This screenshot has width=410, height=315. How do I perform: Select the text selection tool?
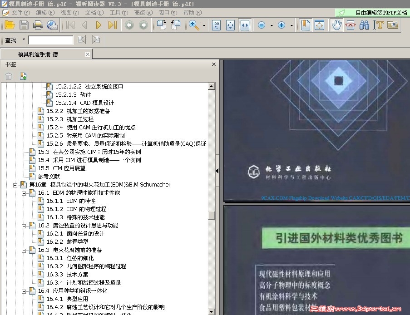click(x=378, y=25)
